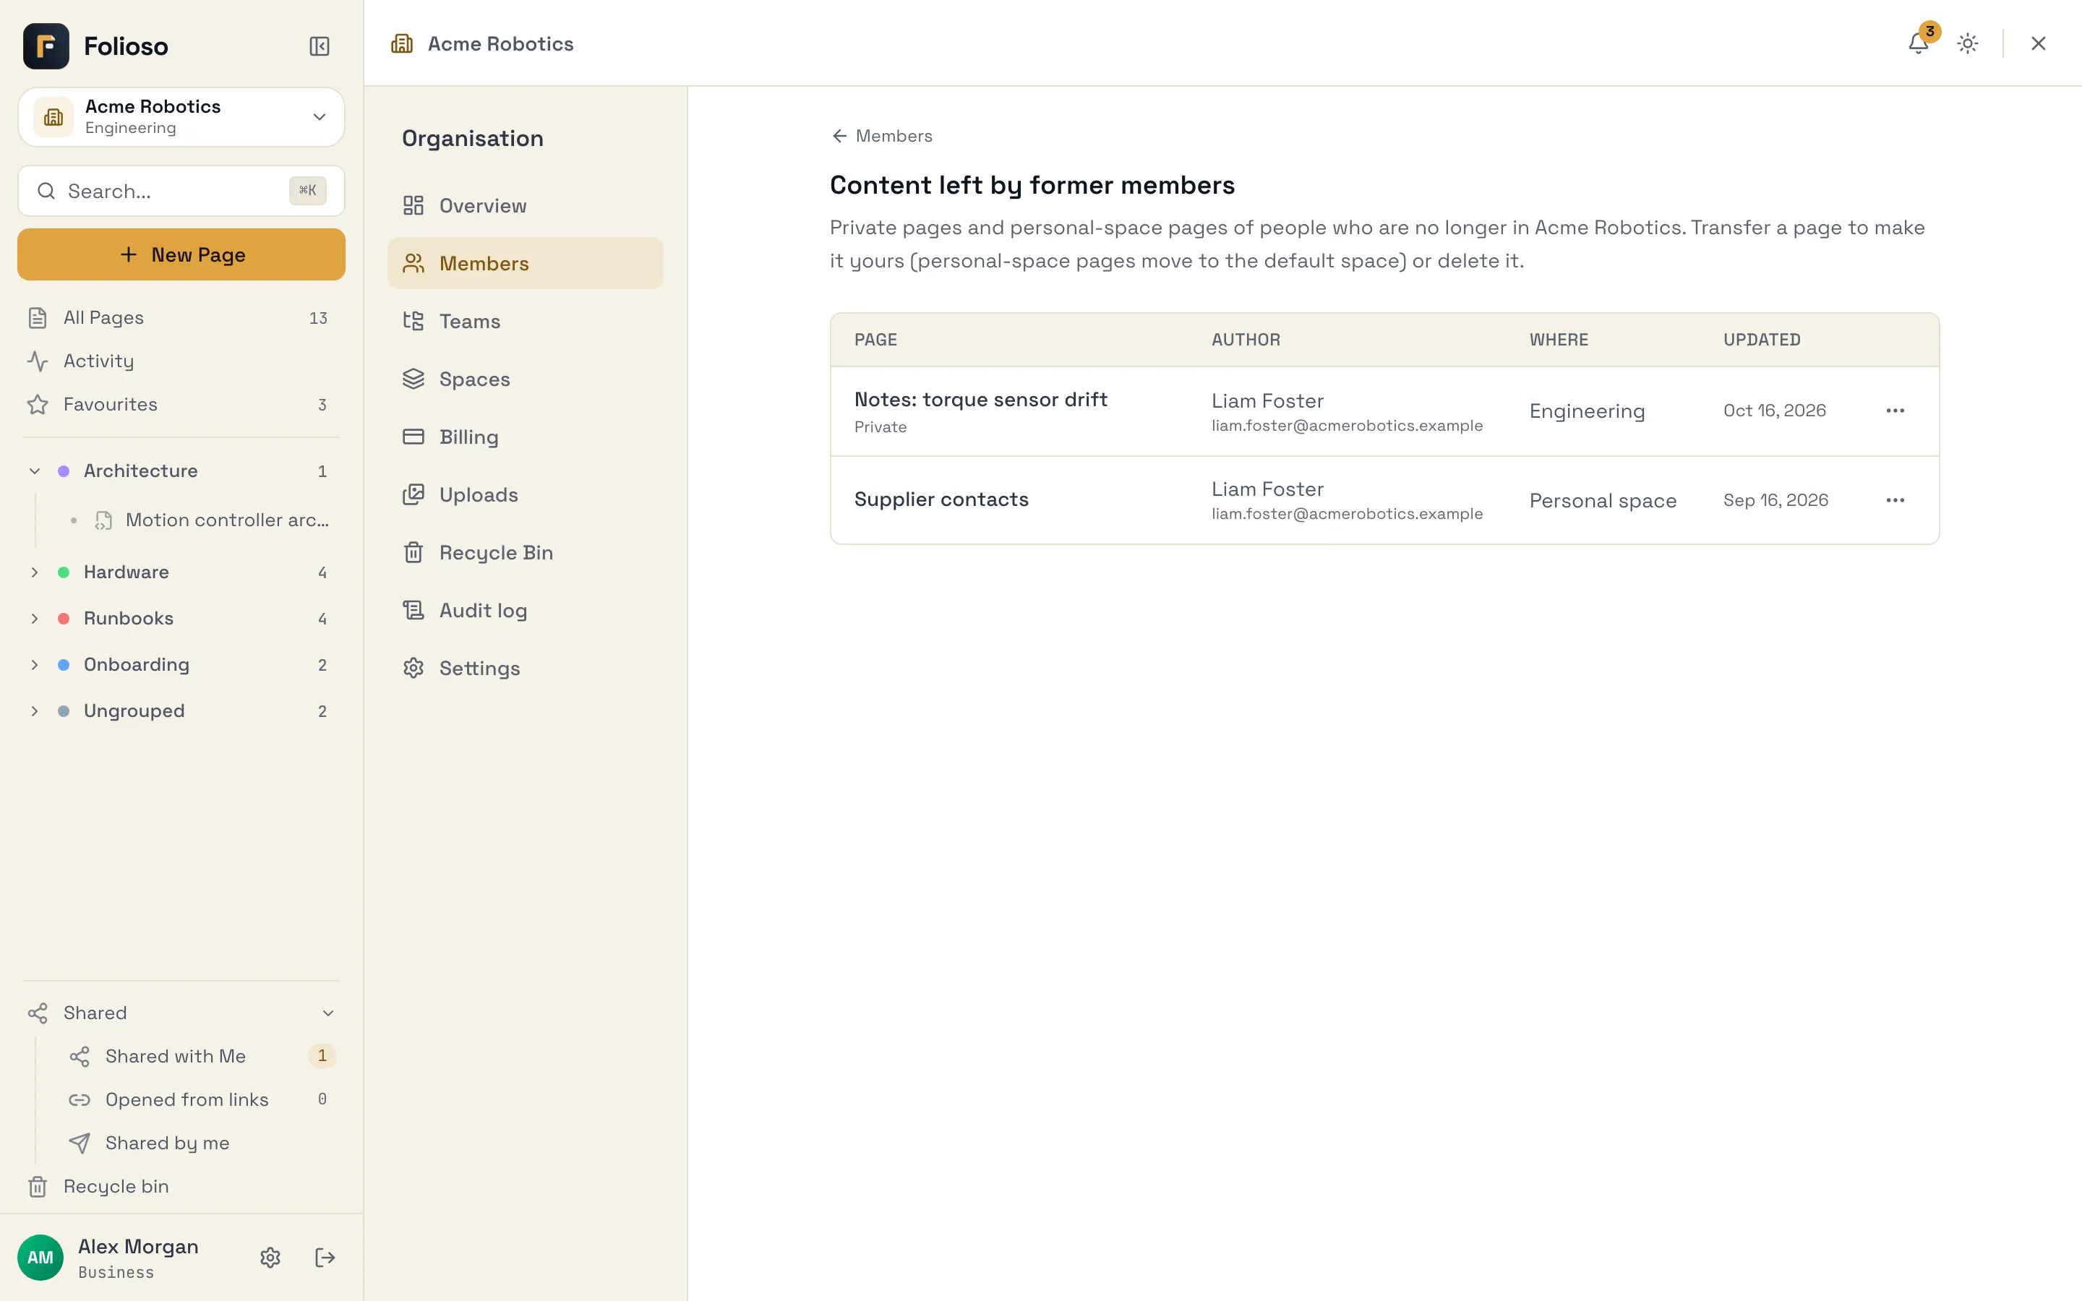2082x1301 pixels.
Task: Click the AUTHOR column header
Action: click(1246, 340)
